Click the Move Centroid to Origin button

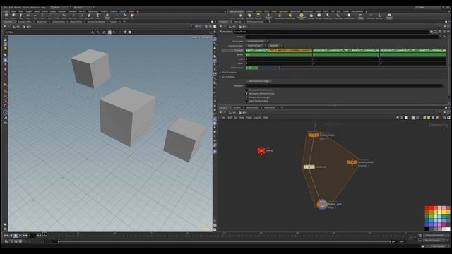[259, 81]
